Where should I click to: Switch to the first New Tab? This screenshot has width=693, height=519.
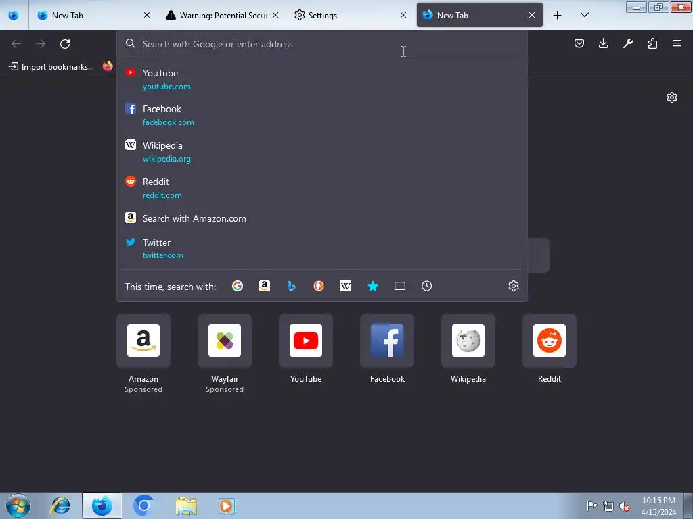coord(93,15)
